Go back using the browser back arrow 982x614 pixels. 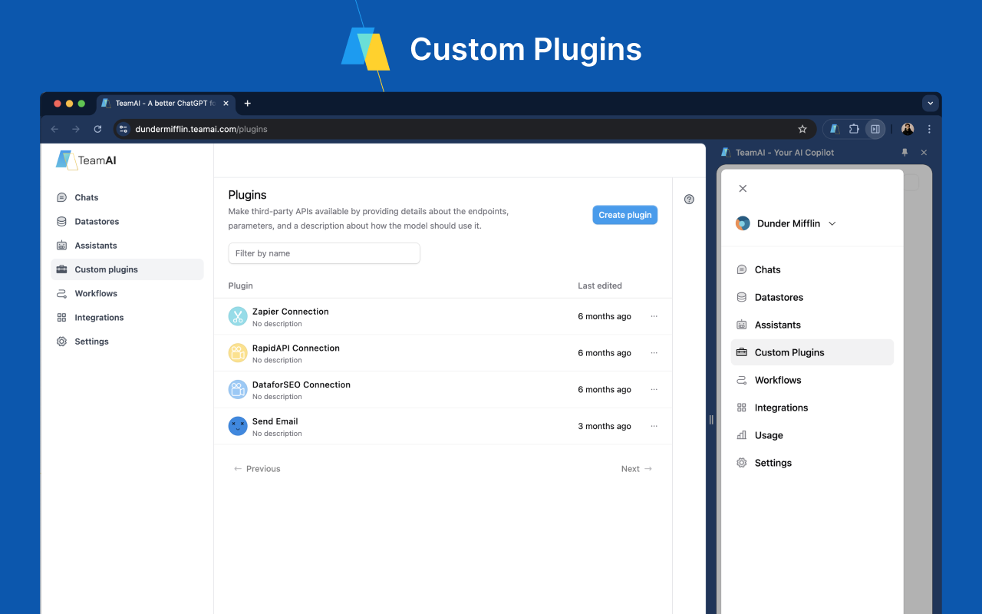tap(54, 129)
